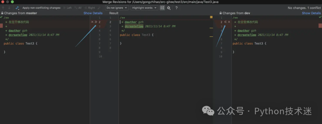
Task: Click green checkmark in dev pane corner
Action: point(320,17)
